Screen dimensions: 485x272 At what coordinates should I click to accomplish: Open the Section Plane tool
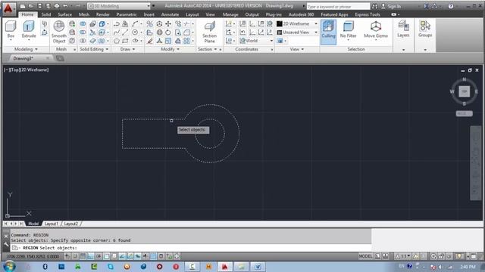(209, 32)
